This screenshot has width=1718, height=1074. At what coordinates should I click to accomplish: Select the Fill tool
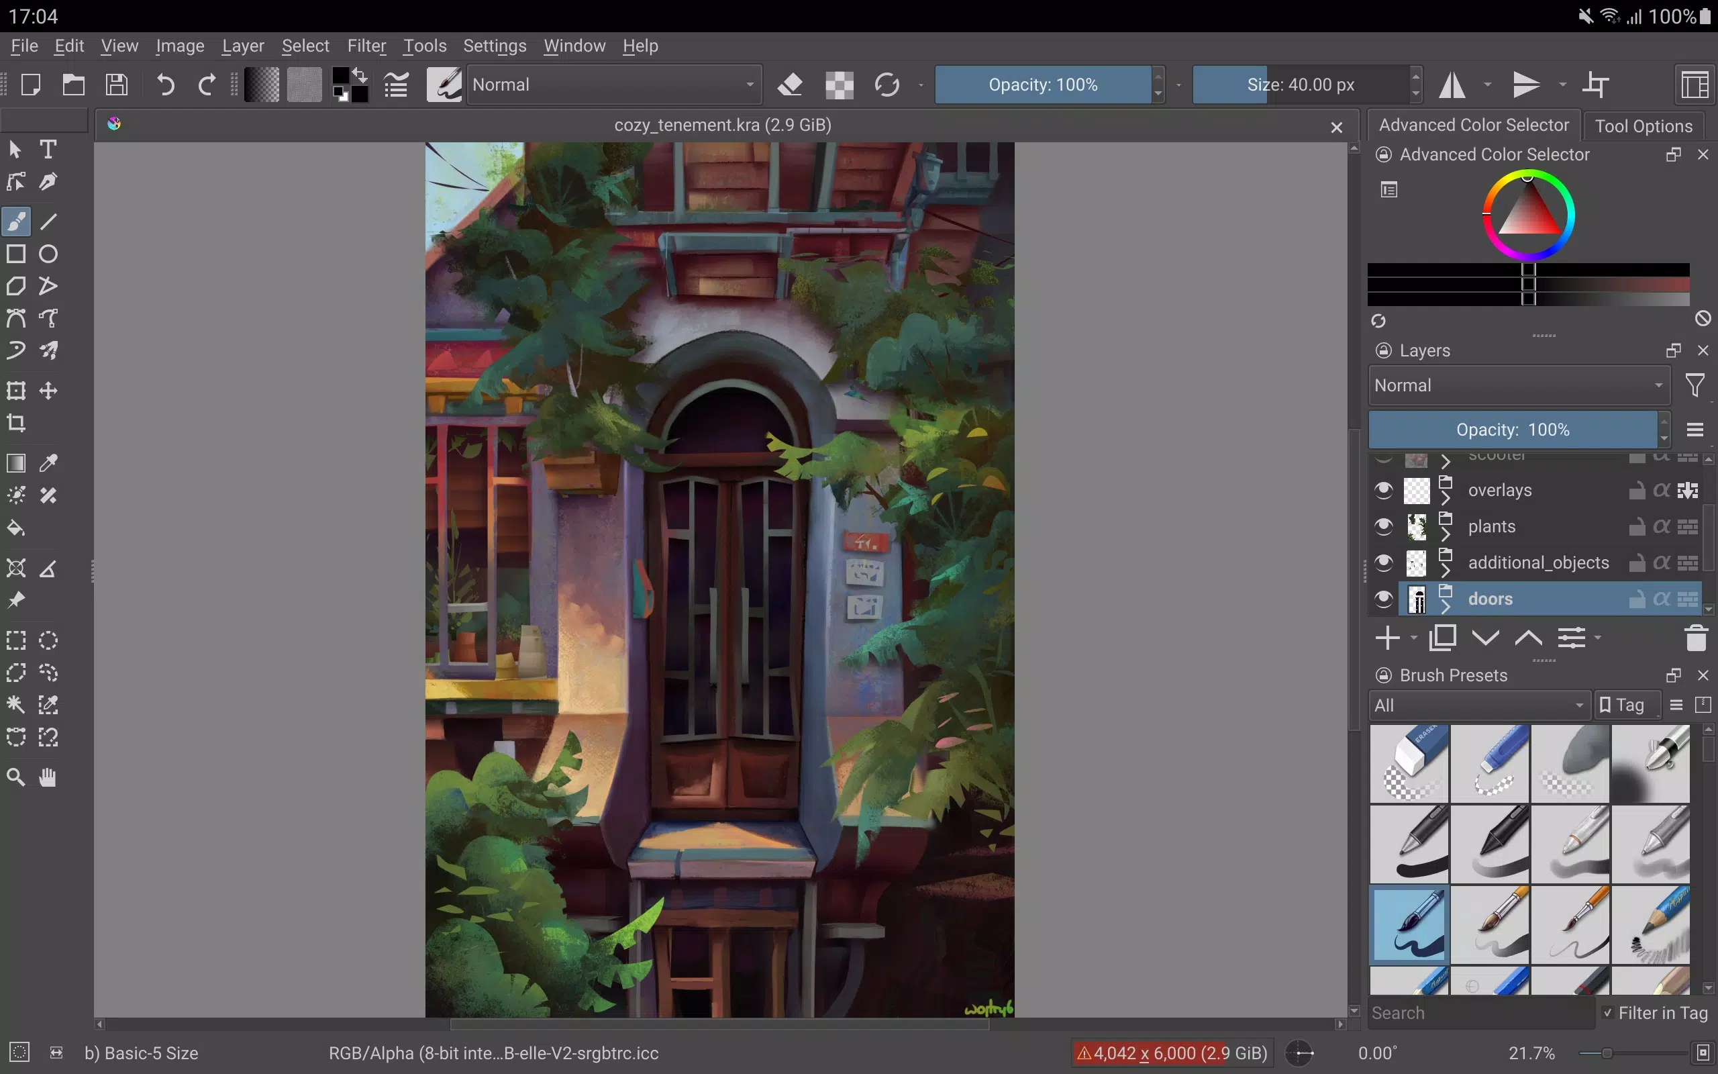click(x=16, y=528)
